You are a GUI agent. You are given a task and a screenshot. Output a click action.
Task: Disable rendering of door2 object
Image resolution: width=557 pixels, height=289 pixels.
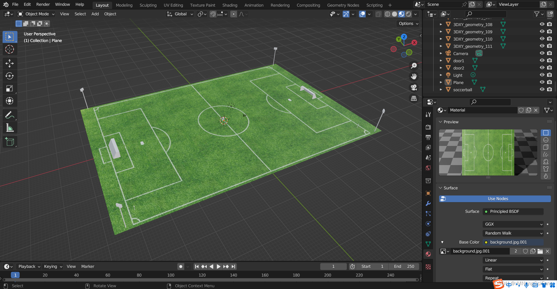tap(549, 68)
